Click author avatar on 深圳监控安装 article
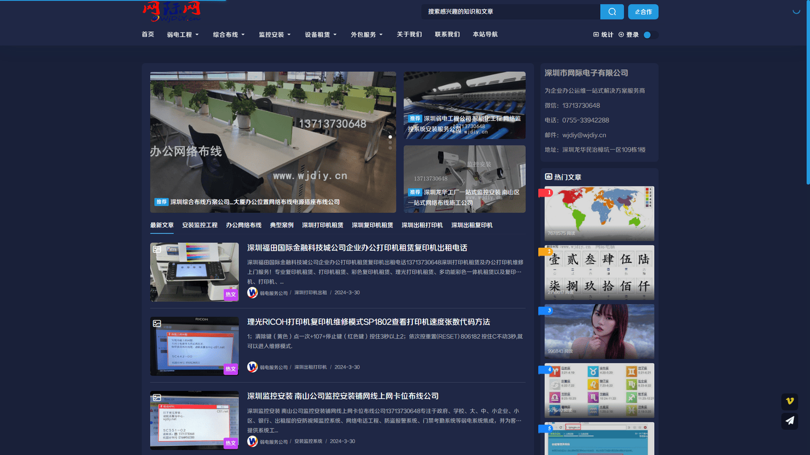 point(253,441)
